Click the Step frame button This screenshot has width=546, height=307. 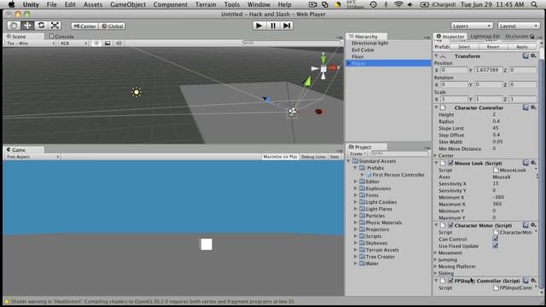[287, 26]
